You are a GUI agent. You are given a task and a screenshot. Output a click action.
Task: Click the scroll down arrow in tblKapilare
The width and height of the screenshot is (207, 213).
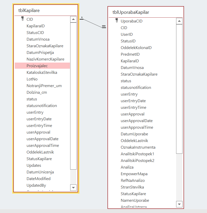pos(73,188)
